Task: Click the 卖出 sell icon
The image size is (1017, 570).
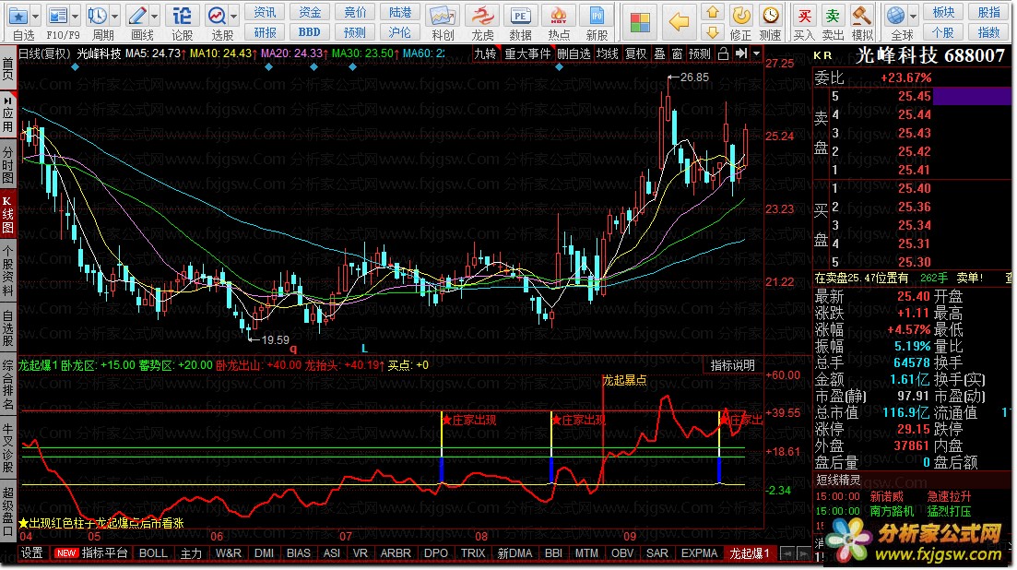Action: click(833, 16)
